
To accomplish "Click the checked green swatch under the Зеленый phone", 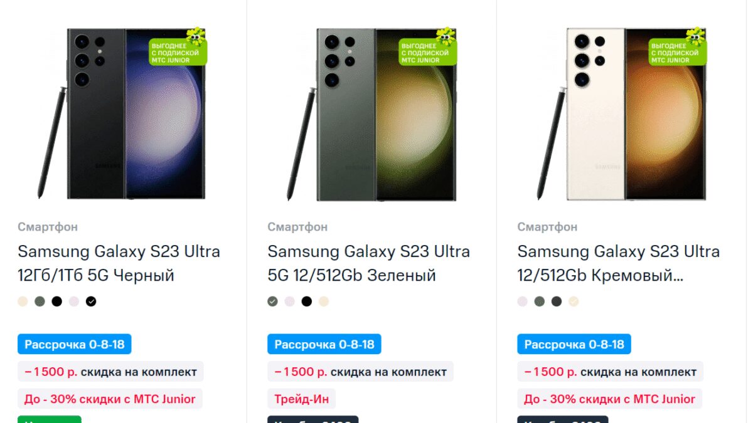I will tap(272, 301).
